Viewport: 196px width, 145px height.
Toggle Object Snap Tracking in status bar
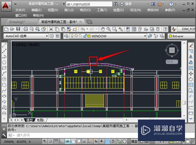85,141
